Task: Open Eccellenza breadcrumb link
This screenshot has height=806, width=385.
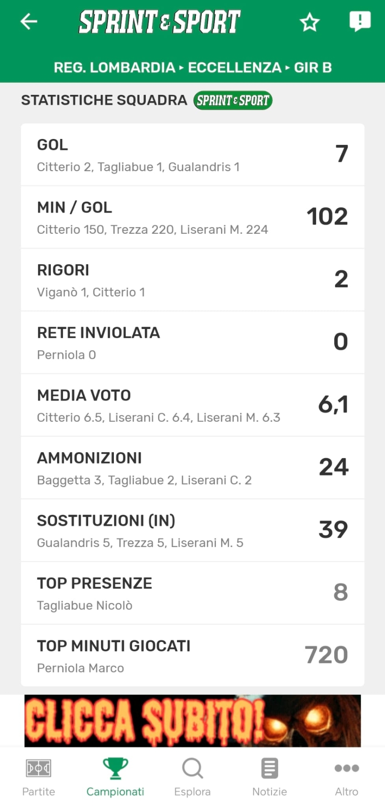Action: coord(235,68)
